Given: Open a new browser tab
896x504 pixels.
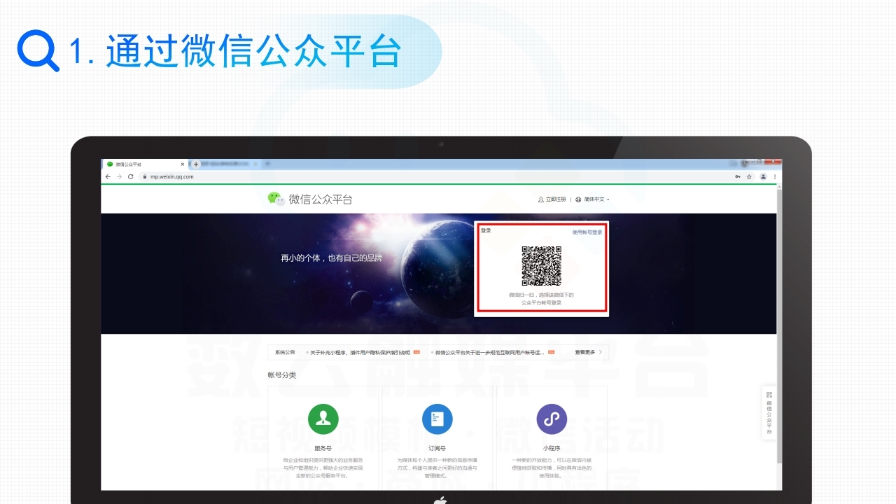Looking at the screenshot, I should click(x=196, y=164).
